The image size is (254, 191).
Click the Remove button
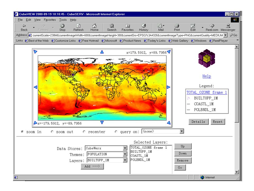183,160
